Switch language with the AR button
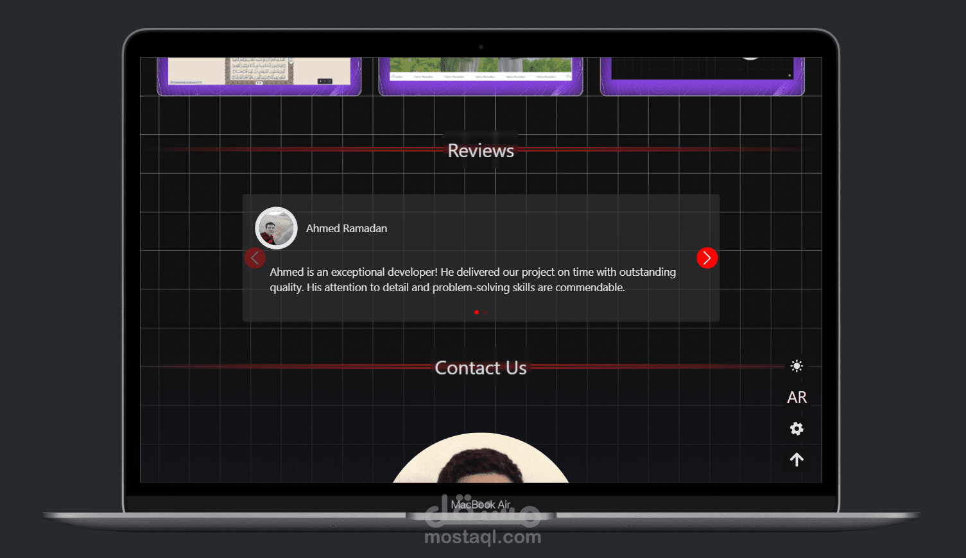Screen dimensions: 966x558 pyautogui.click(x=797, y=398)
